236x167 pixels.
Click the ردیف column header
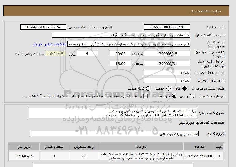(x=219, y=147)
